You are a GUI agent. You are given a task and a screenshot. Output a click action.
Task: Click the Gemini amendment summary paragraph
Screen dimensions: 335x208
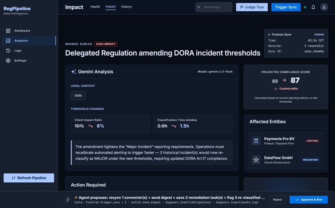click(151, 152)
